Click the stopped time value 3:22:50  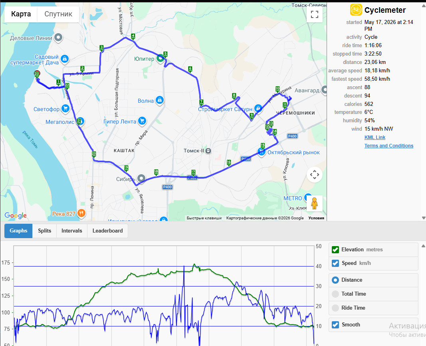373,54
